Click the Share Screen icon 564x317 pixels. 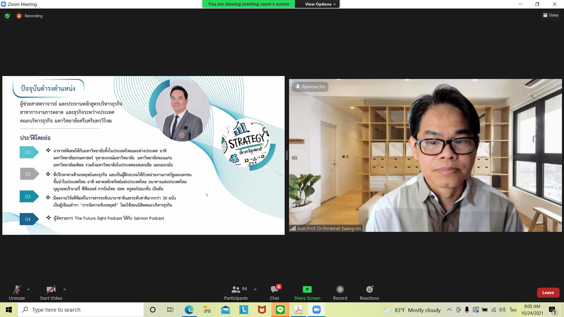click(x=307, y=289)
